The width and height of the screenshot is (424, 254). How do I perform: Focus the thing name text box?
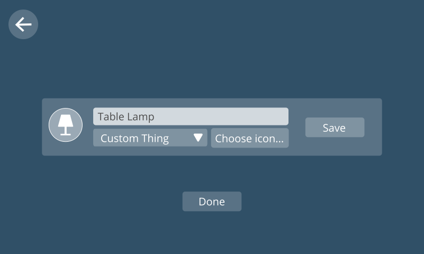click(x=191, y=116)
